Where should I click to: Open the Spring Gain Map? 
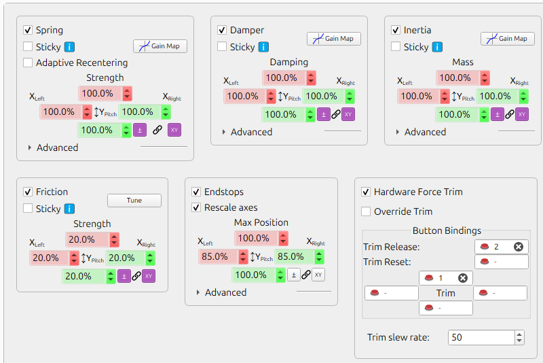(x=160, y=46)
